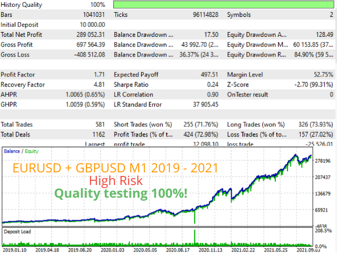The image size is (337, 253).
Task: Click the 2019.01.10 date on the time axis
Action: point(15,250)
